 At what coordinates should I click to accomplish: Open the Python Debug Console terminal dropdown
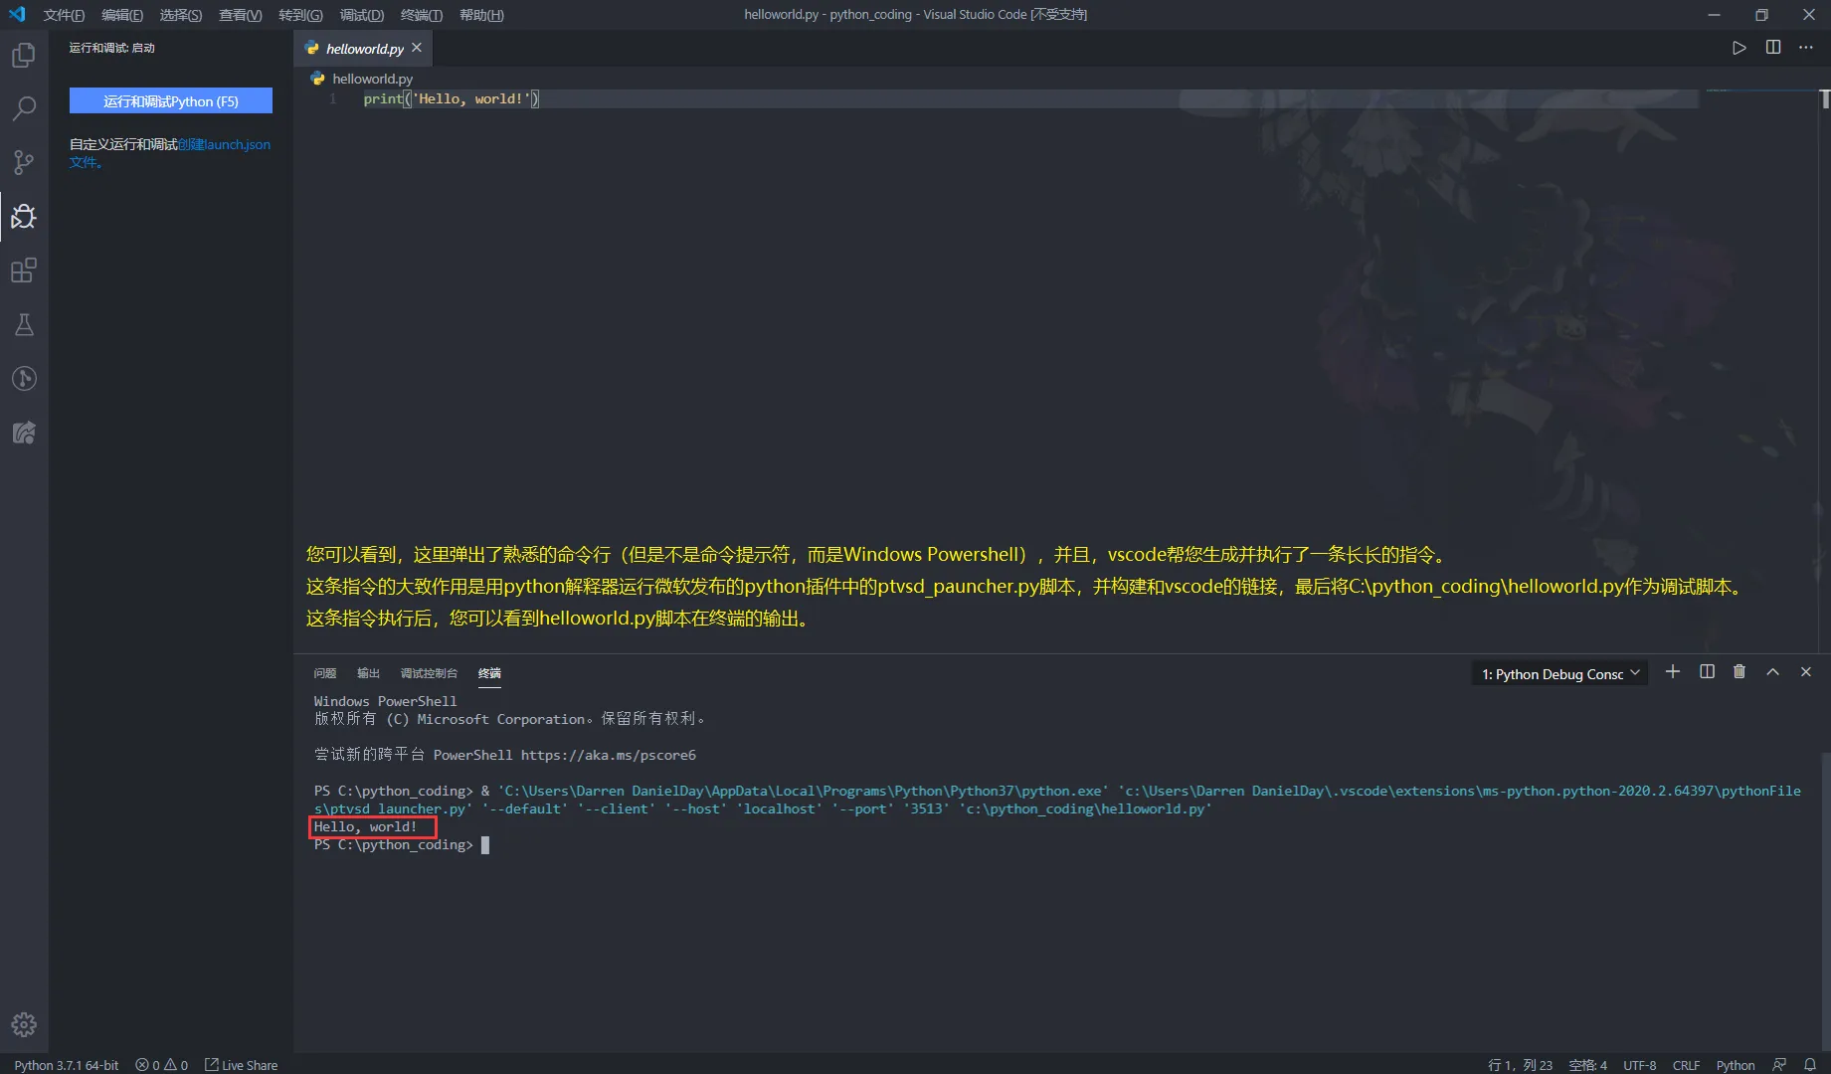[x=1559, y=673]
